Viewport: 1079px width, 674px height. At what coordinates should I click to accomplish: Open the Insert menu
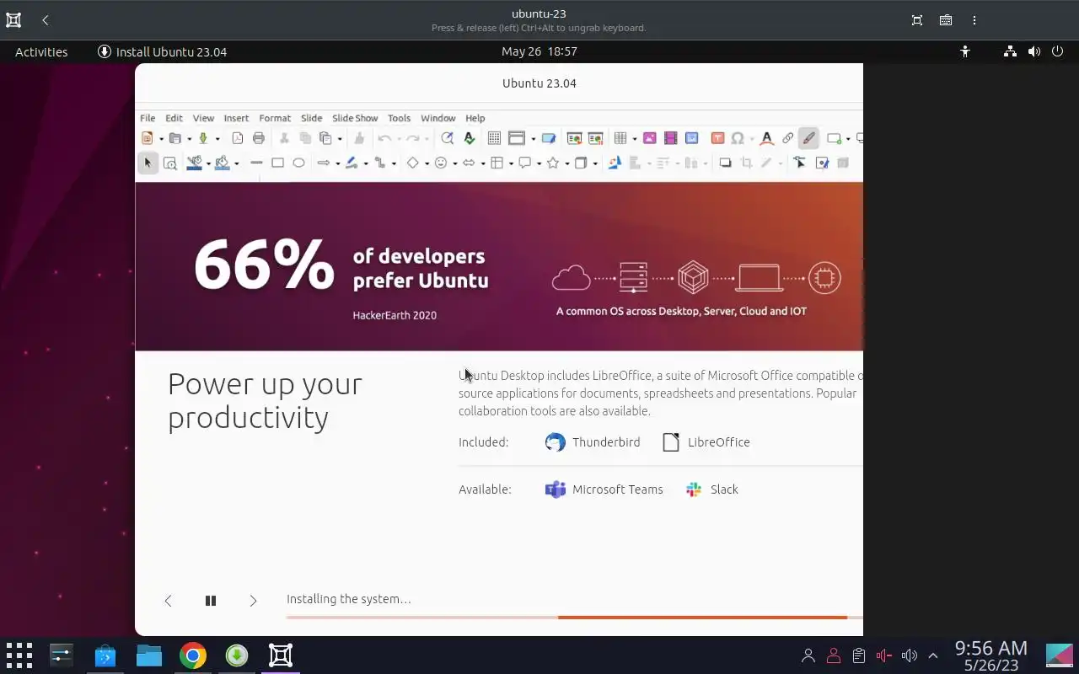[236, 118]
